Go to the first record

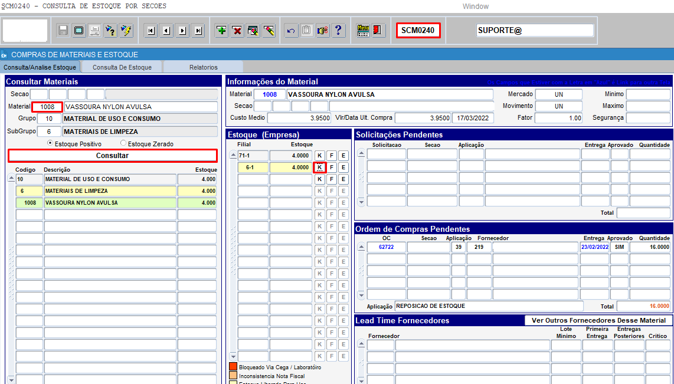pyautogui.click(x=151, y=31)
